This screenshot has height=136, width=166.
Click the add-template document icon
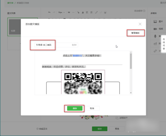coord(87,12)
